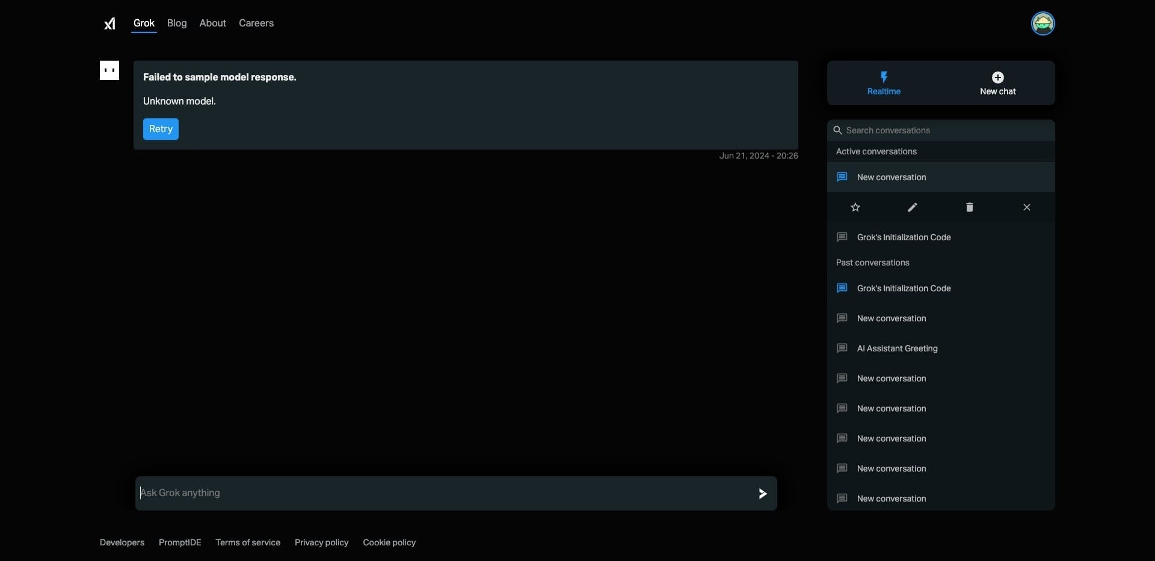Viewport: 1155px width, 561px height.
Task: Click the chat bubble icon beside AI Assistant Greeting
Action: pos(842,348)
